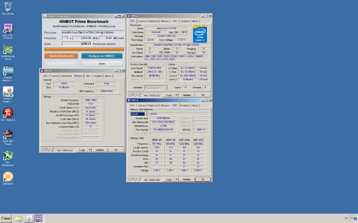
Task: Click the SL language indicator in tray
Action: (347, 218)
